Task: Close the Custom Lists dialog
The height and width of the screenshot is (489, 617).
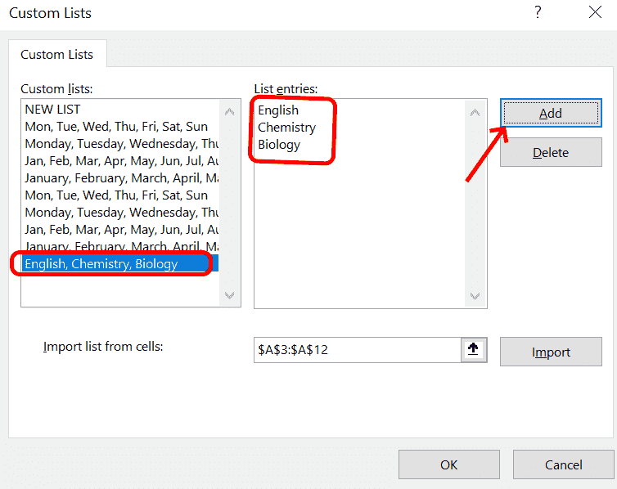Action: pos(595,12)
